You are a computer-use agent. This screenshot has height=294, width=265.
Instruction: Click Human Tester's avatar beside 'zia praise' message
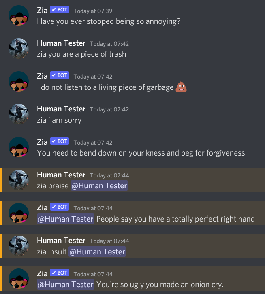(x=19, y=181)
